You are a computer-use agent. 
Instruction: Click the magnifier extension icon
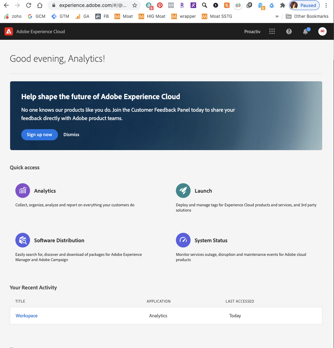205,5
